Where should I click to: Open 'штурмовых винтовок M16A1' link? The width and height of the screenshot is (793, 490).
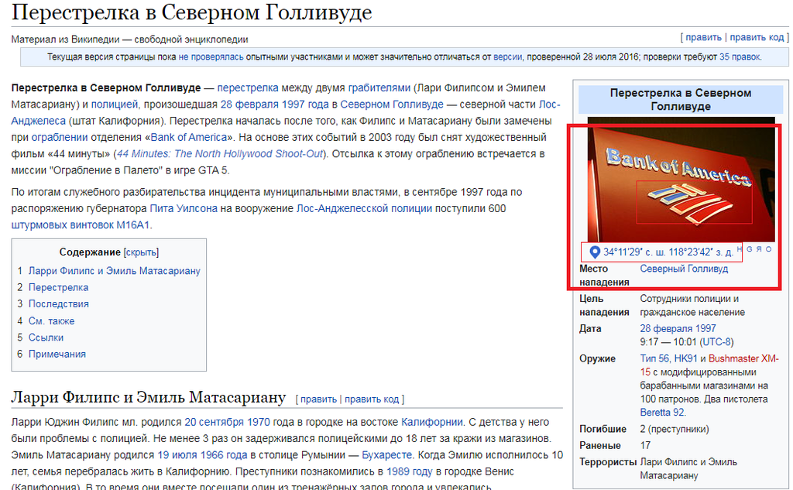(x=81, y=225)
